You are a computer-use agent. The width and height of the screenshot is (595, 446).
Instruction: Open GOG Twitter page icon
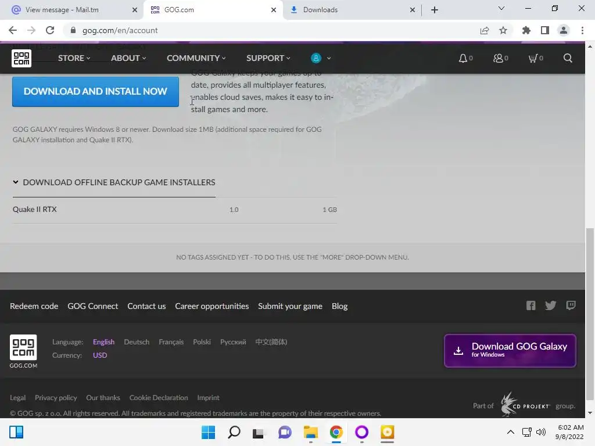(551, 305)
